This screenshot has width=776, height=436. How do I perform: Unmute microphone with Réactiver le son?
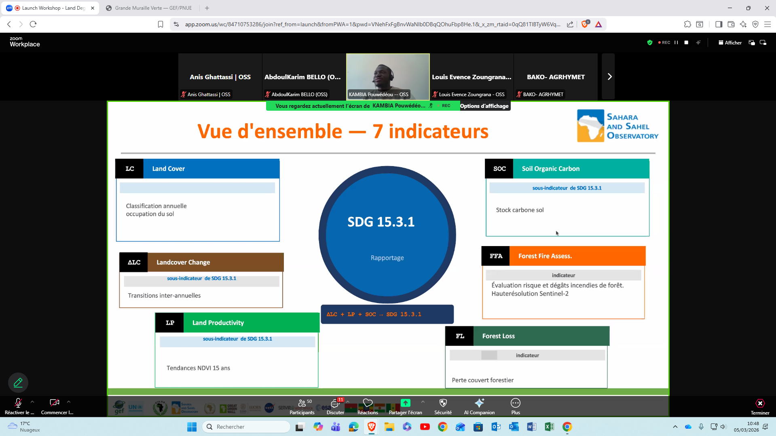[x=18, y=406]
